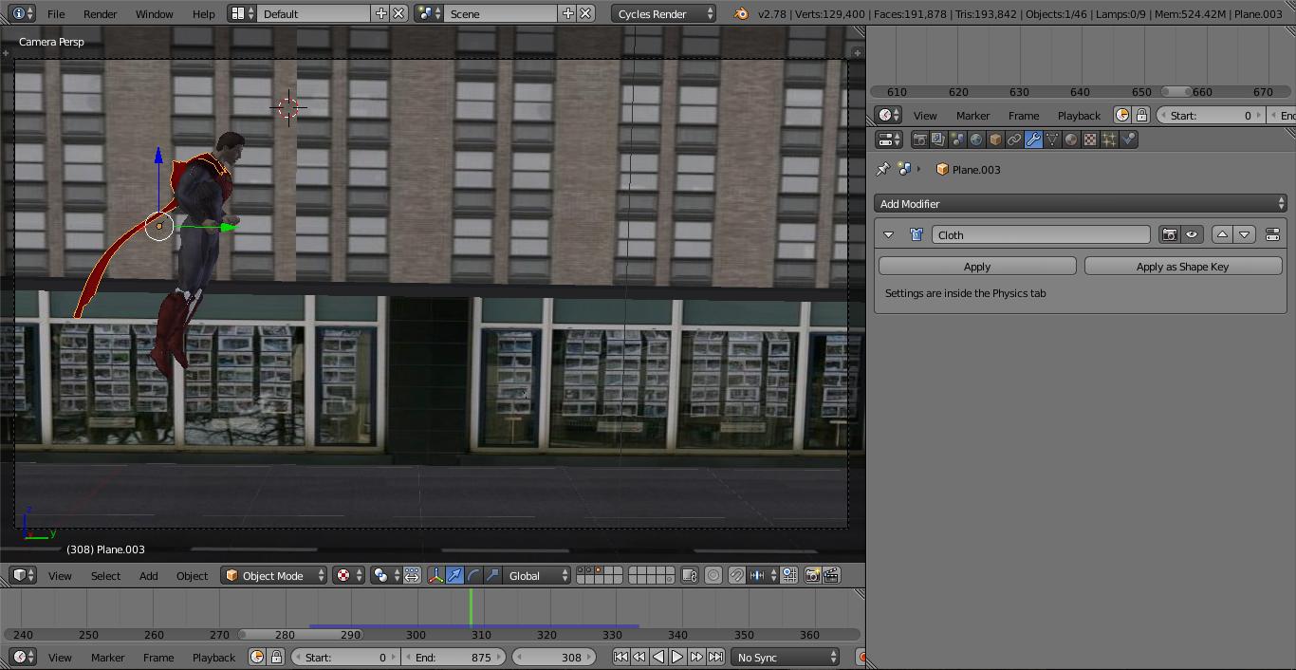The height and width of the screenshot is (670, 1296).
Task: Enable the snap magnet in the 3D header
Action: (736, 575)
